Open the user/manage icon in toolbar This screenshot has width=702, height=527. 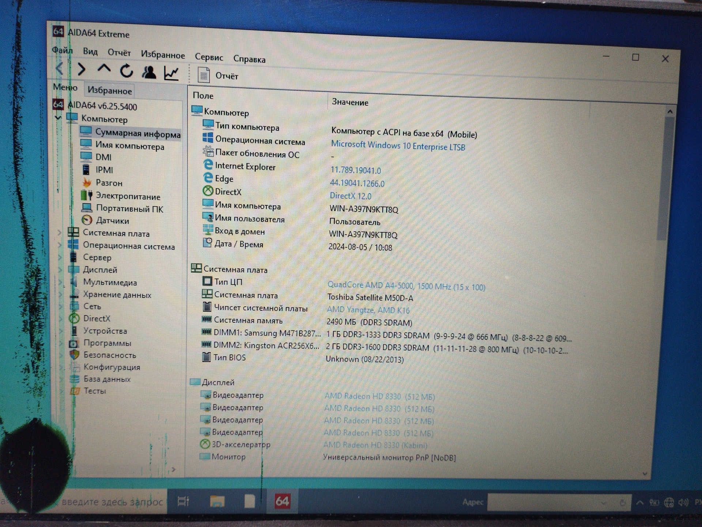149,72
